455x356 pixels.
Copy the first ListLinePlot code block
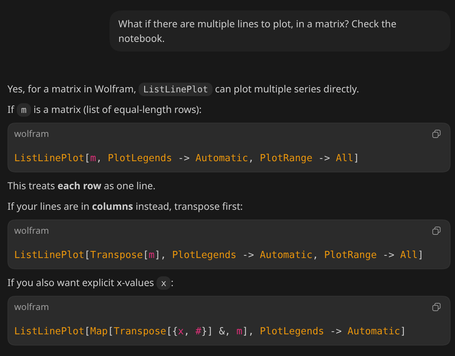tap(436, 134)
